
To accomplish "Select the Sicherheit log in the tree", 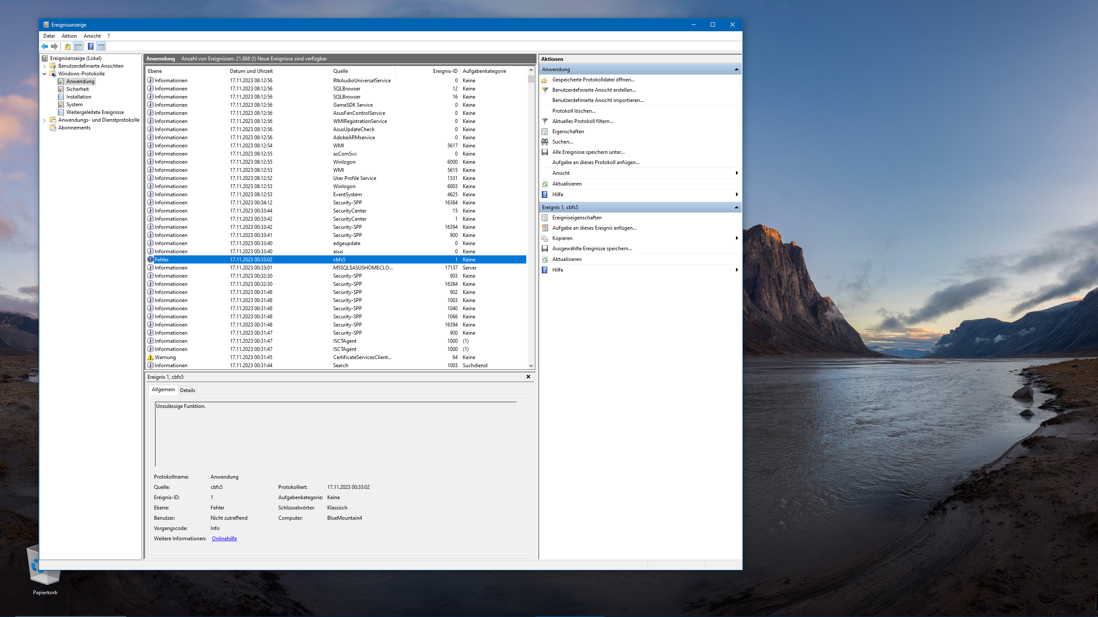I will point(77,89).
